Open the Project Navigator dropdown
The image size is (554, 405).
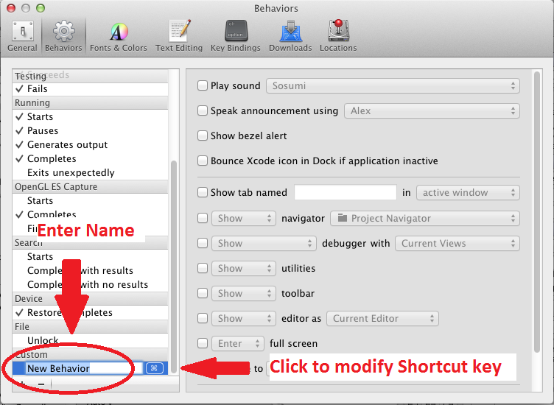click(x=425, y=218)
